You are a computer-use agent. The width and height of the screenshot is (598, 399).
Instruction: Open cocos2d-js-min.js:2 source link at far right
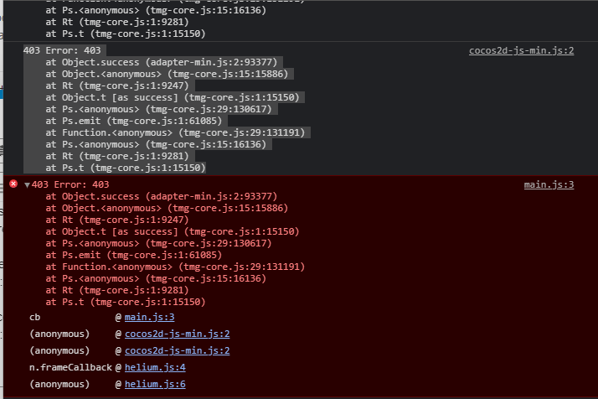(521, 50)
